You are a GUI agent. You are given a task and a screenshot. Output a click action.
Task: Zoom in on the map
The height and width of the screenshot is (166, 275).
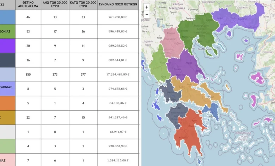click(147, 7)
